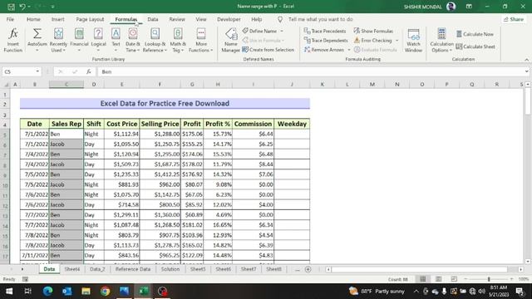Open the Sheet4 sheet tab
The image size is (532, 299).
click(x=72, y=269)
